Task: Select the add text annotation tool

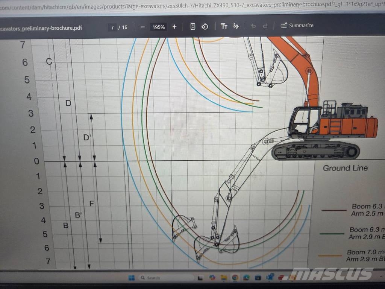Action: click(224, 26)
